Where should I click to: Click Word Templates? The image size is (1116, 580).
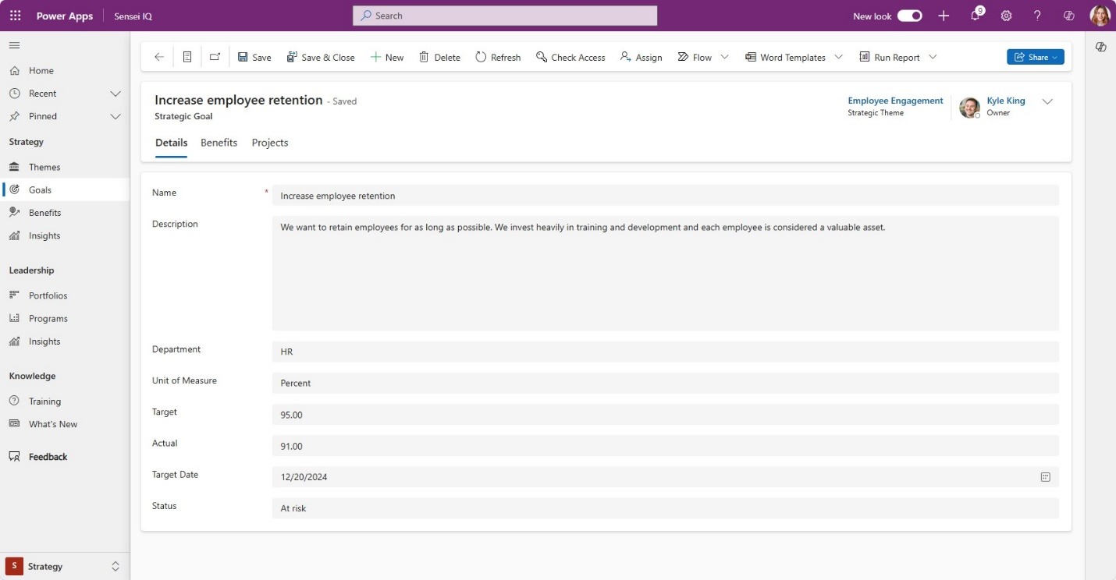coord(785,57)
